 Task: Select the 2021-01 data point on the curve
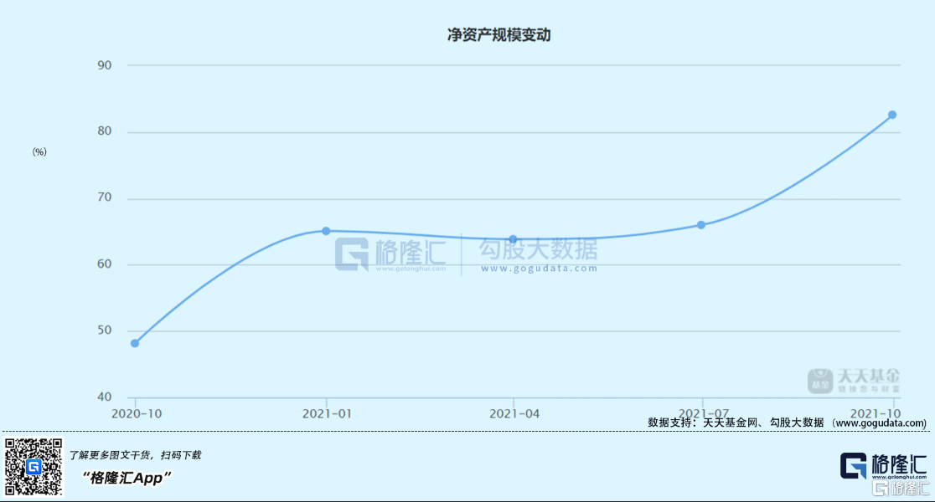tap(326, 230)
